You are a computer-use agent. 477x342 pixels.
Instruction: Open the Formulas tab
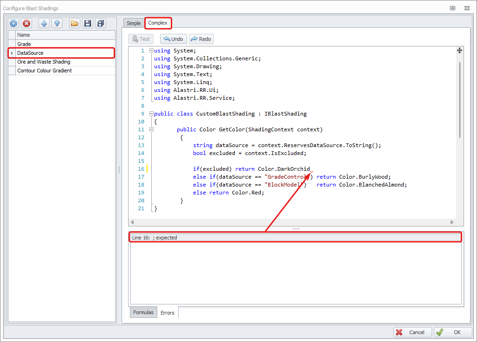(143, 312)
